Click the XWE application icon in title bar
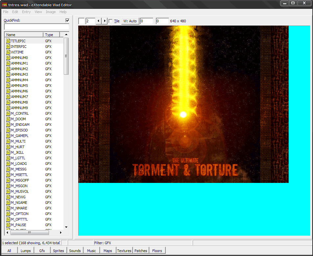Viewport: 313px width, 256px height. [x=4, y=5]
